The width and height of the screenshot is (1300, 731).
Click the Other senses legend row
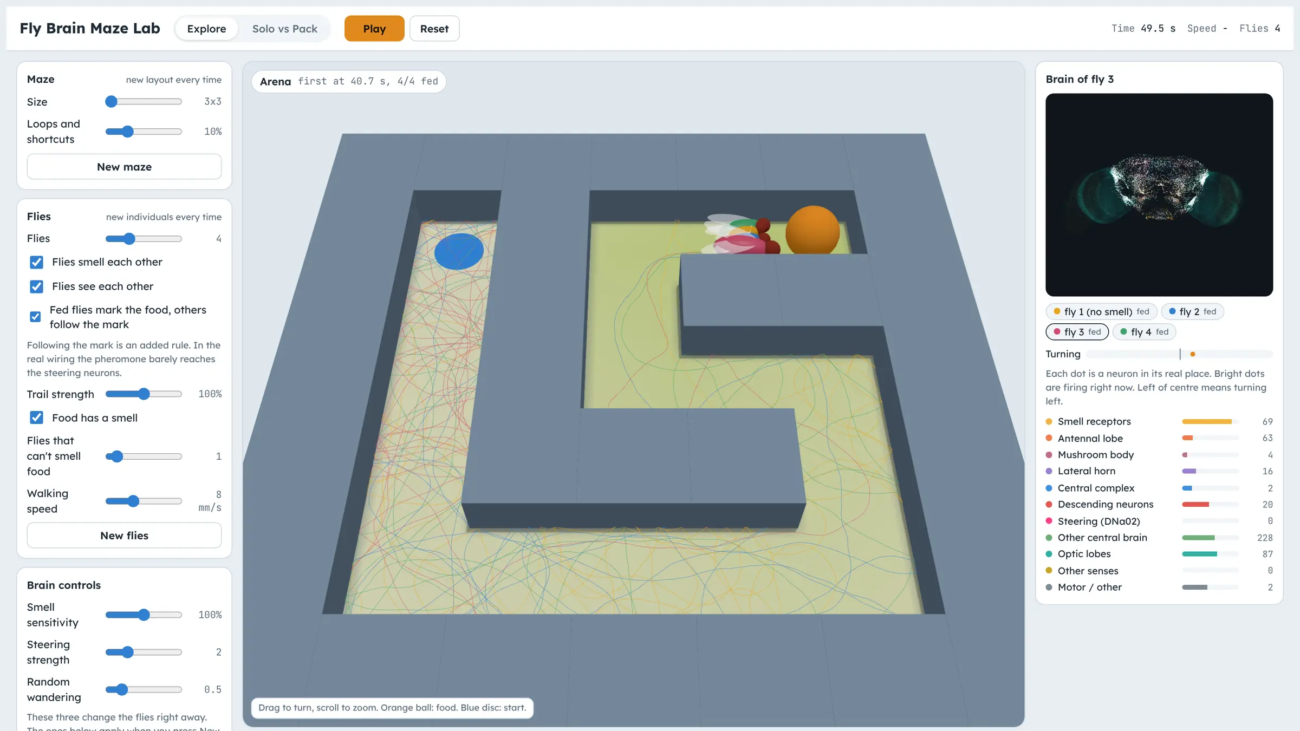point(1159,571)
